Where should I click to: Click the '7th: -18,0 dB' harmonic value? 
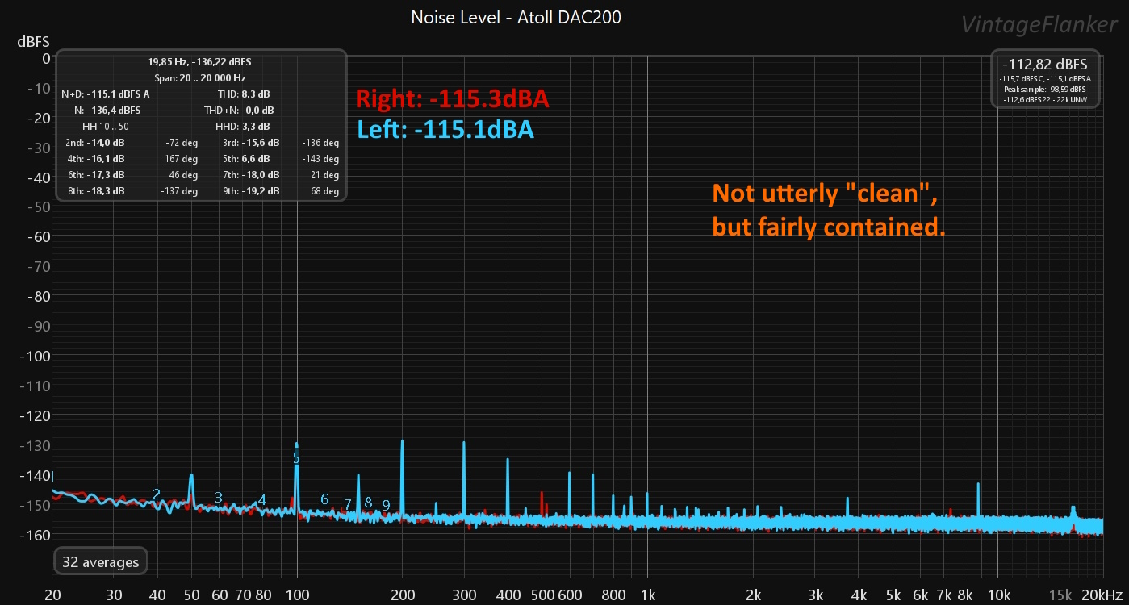pos(251,175)
